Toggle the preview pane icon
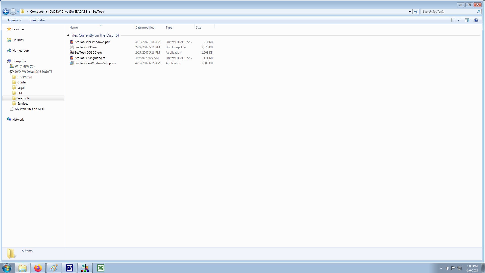This screenshot has width=485, height=273. click(x=467, y=20)
